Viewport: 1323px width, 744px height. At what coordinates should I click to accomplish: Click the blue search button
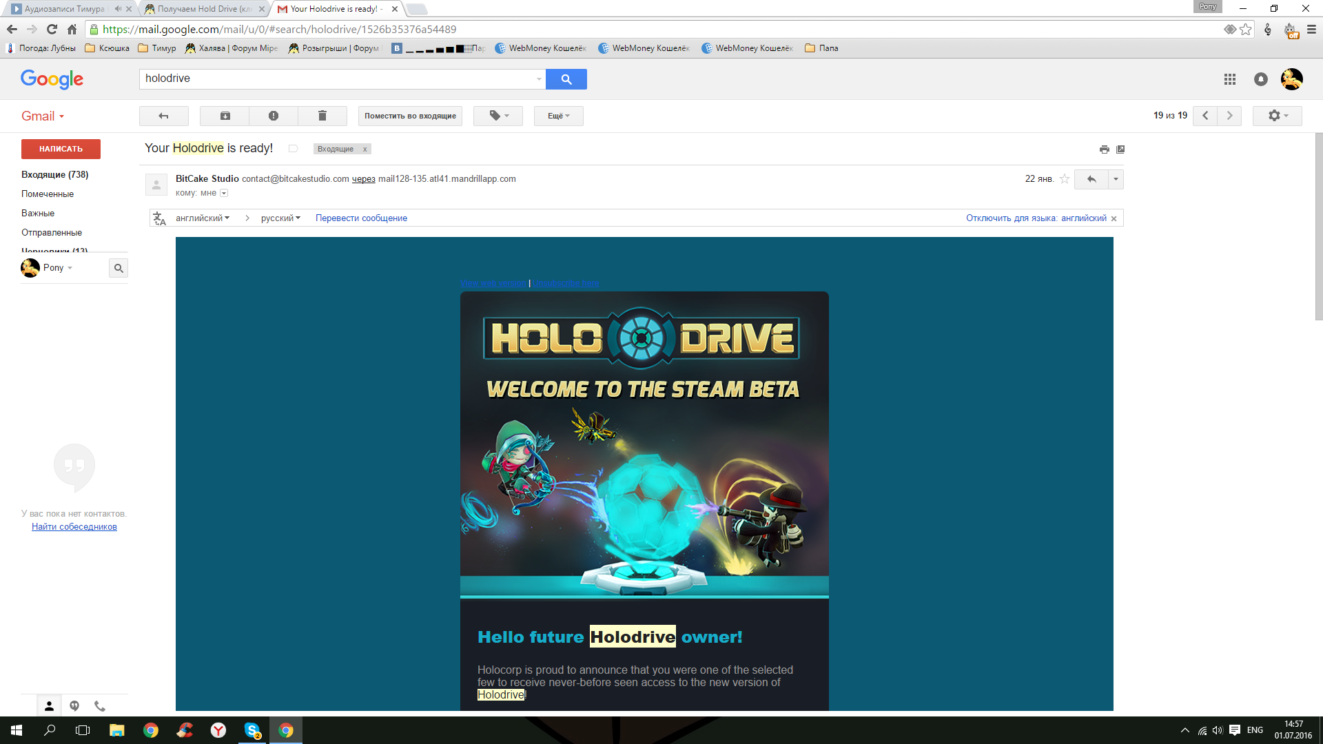(x=566, y=79)
